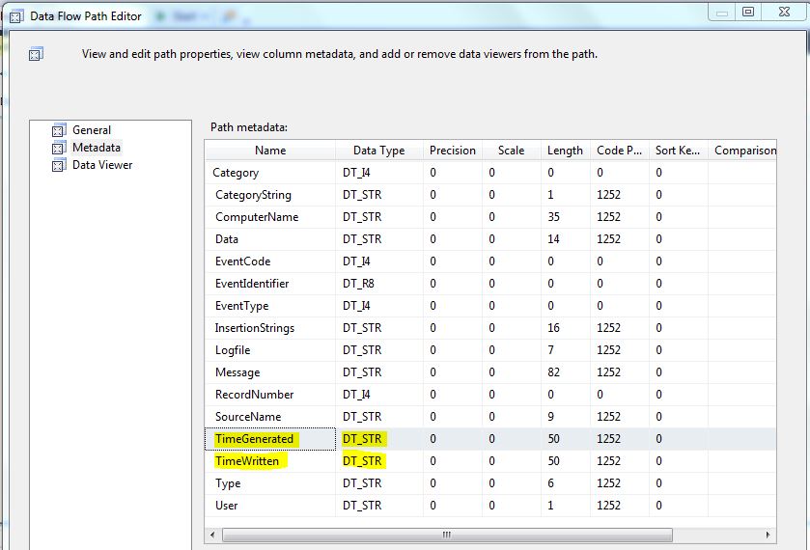Click the horizontal scrollbar thumb
Screen dimensions: 810x550
click(447, 535)
